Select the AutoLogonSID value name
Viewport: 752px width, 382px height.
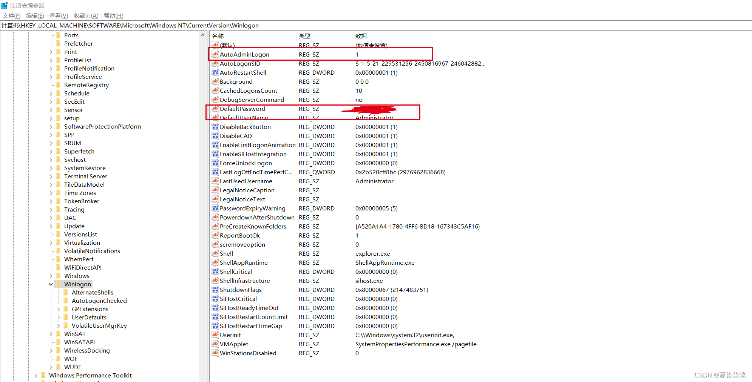point(240,63)
